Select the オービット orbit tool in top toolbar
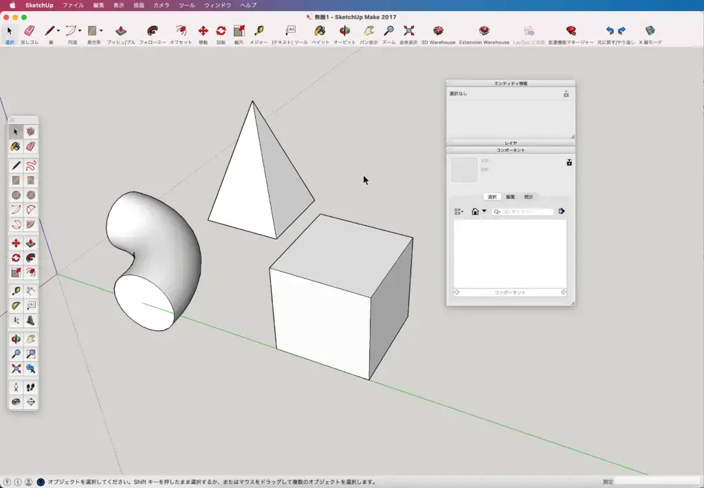704x488 pixels. tap(344, 34)
